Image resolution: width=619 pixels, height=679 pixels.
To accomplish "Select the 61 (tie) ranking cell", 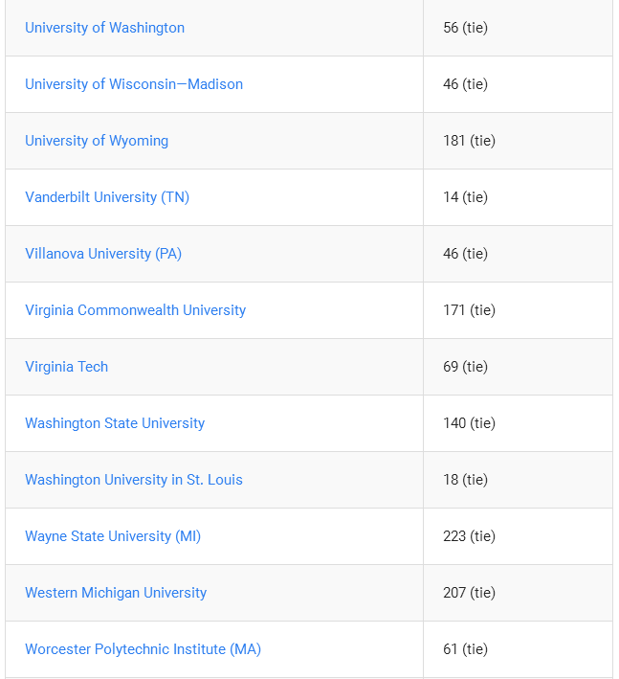I will pyautogui.click(x=518, y=649).
